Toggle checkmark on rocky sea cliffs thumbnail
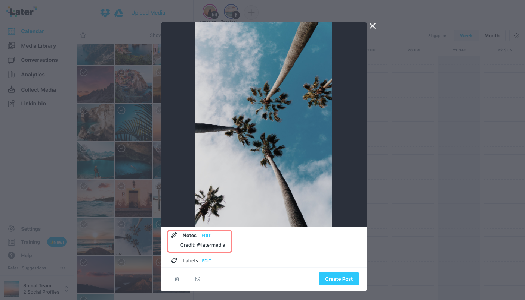The height and width of the screenshot is (300, 525). point(84,110)
